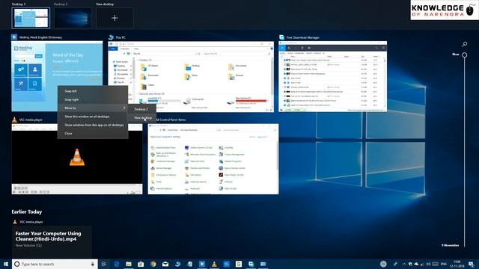Click the VLC cone icon beside the VLC window title
The image size is (479, 269).
[x=14, y=120]
